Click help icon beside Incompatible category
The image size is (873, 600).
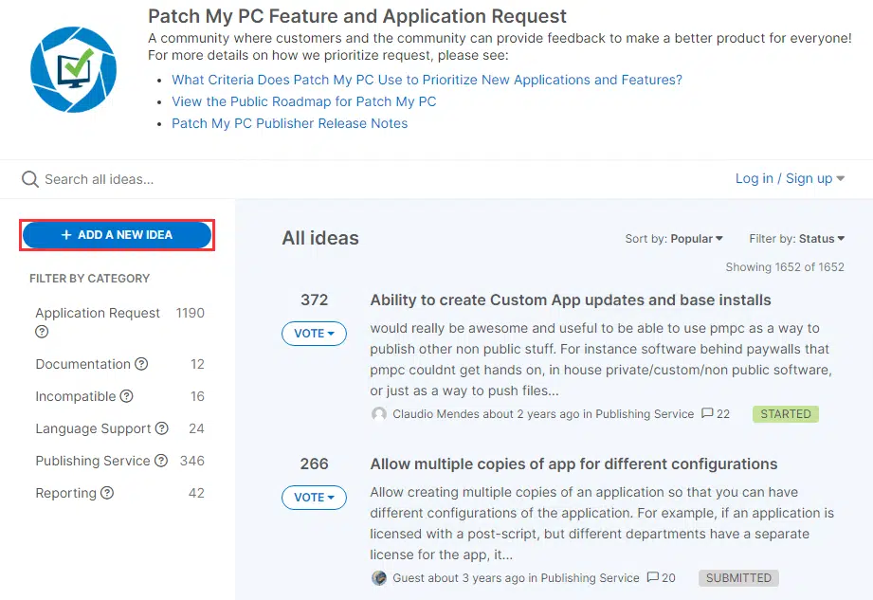pos(126,396)
